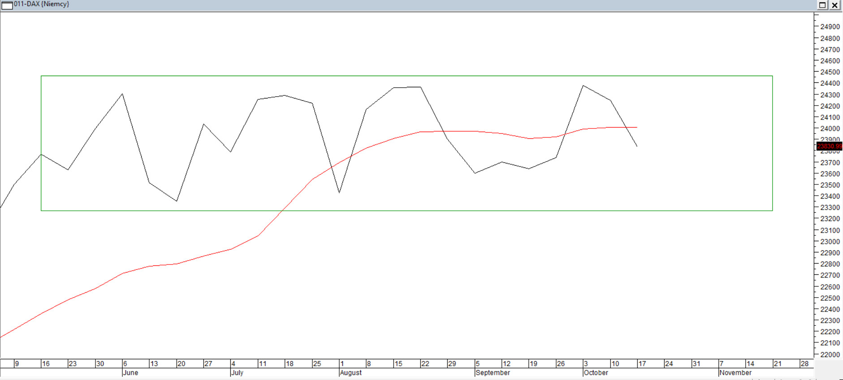Maximize the 011-DAX chart window
This screenshot has height=380, width=843.
pos(822,5)
